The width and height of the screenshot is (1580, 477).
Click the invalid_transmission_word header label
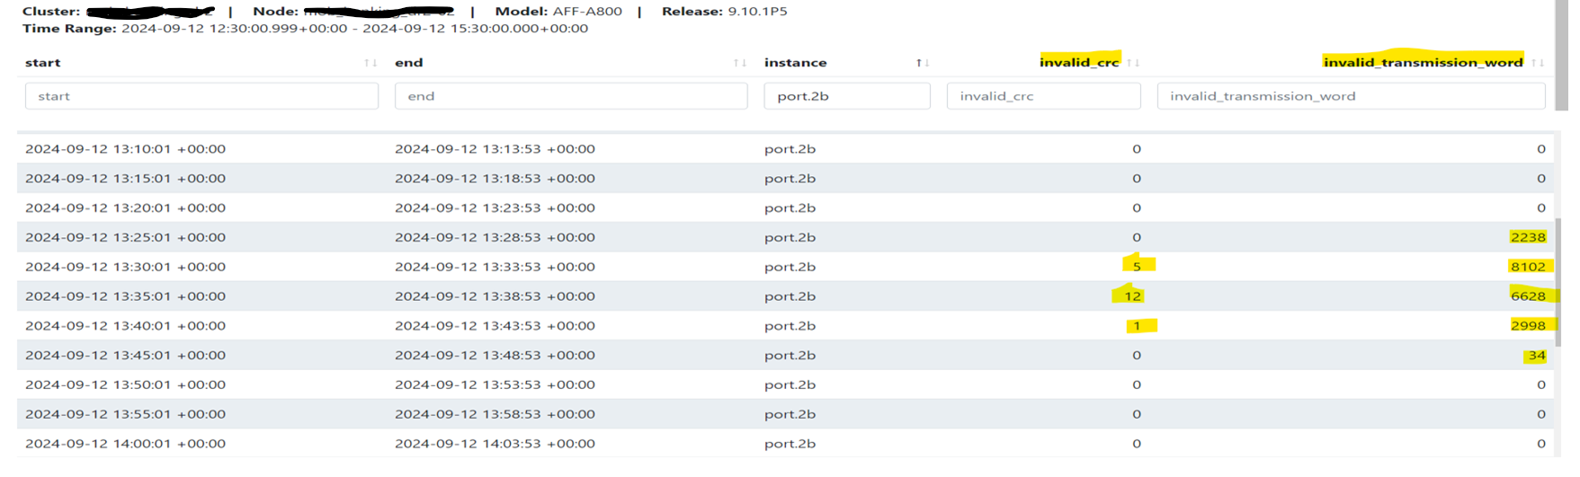(1423, 62)
